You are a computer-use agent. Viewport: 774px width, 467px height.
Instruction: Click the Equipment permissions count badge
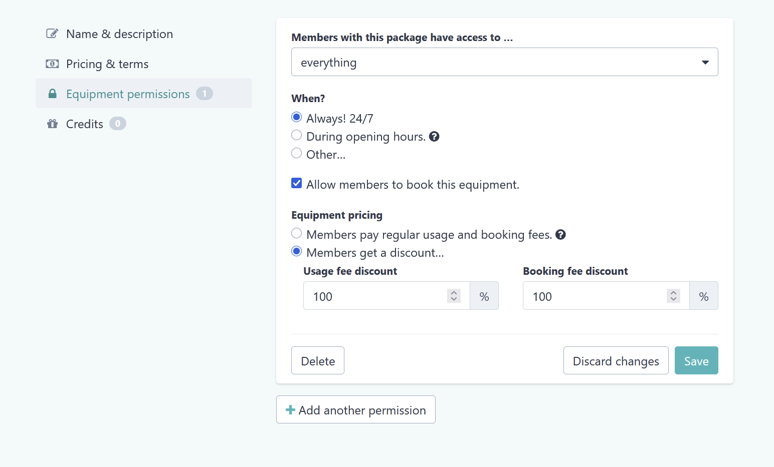(205, 94)
